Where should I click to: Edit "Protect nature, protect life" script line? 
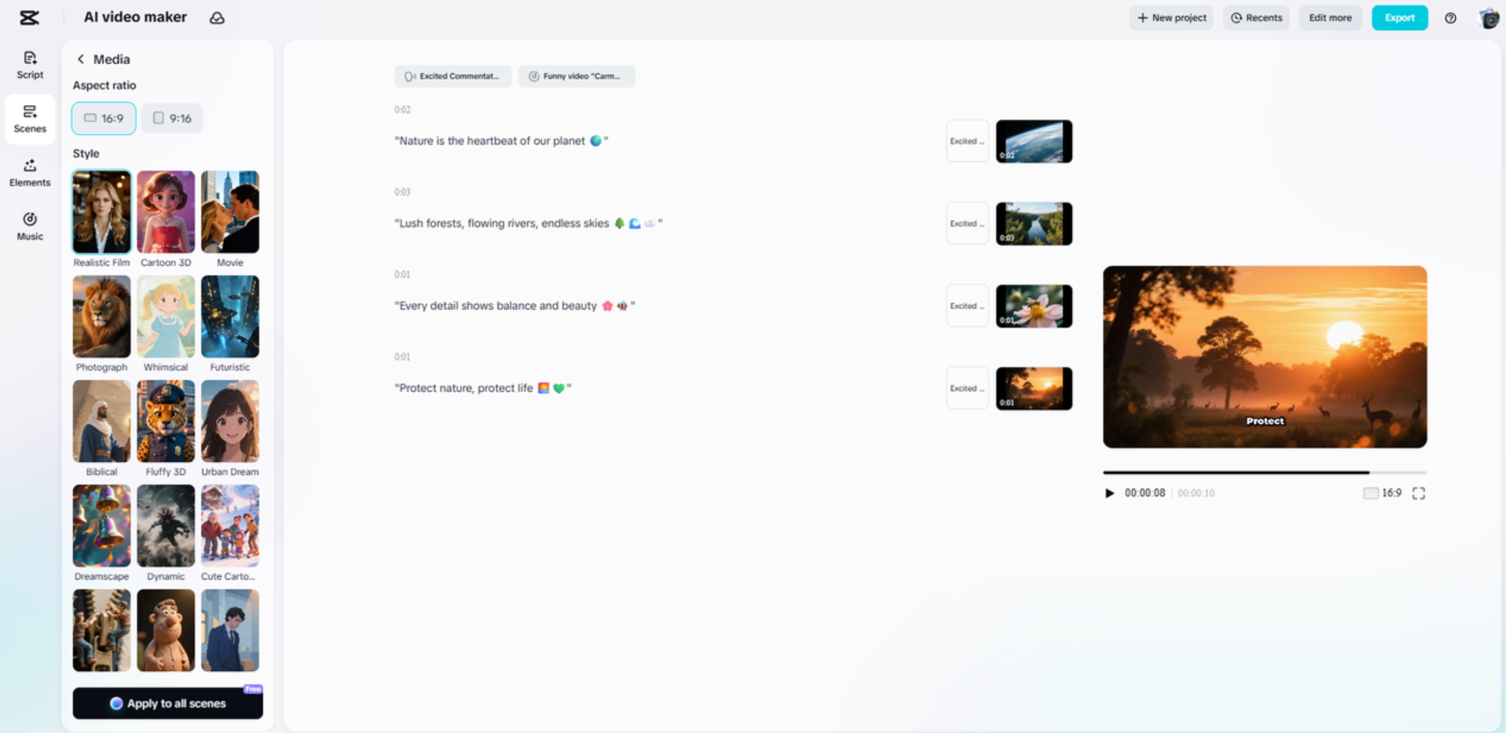(x=483, y=388)
